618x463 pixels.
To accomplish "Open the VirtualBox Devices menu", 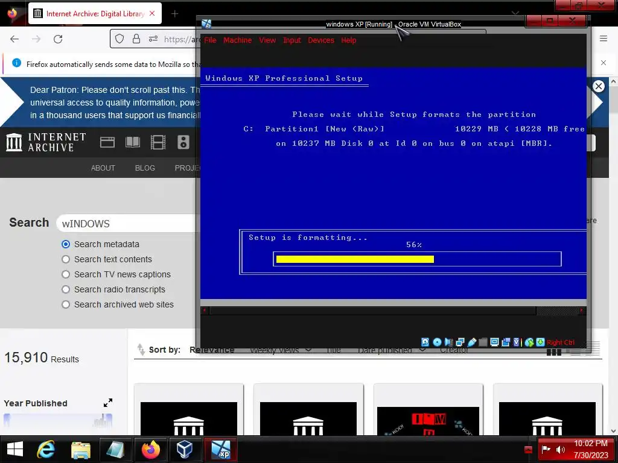I will click(x=321, y=40).
